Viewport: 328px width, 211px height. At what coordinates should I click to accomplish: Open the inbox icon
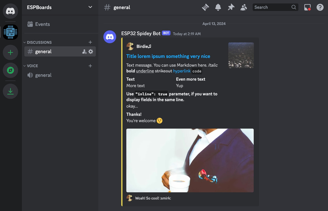307,7
